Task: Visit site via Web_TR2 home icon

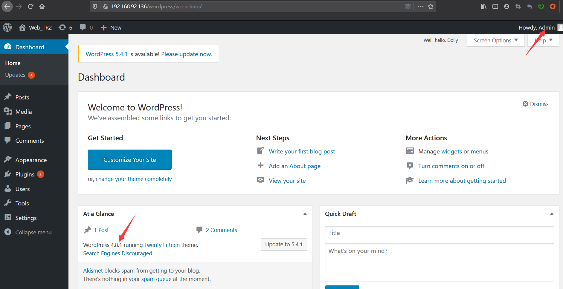Action: click(x=22, y=27)
